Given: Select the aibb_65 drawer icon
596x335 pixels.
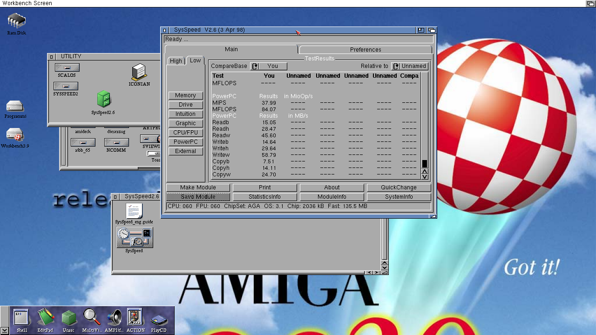Looking at the screenshot, I should click(83, 146).
